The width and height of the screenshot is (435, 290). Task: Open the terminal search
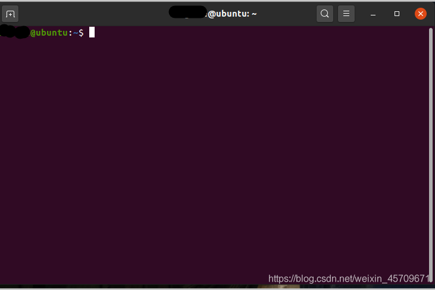point(324,14)
